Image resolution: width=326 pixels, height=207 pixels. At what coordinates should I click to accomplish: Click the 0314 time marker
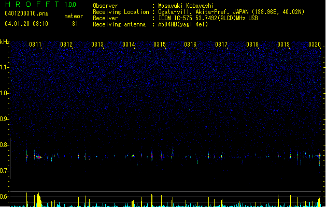tap(129, 45)
